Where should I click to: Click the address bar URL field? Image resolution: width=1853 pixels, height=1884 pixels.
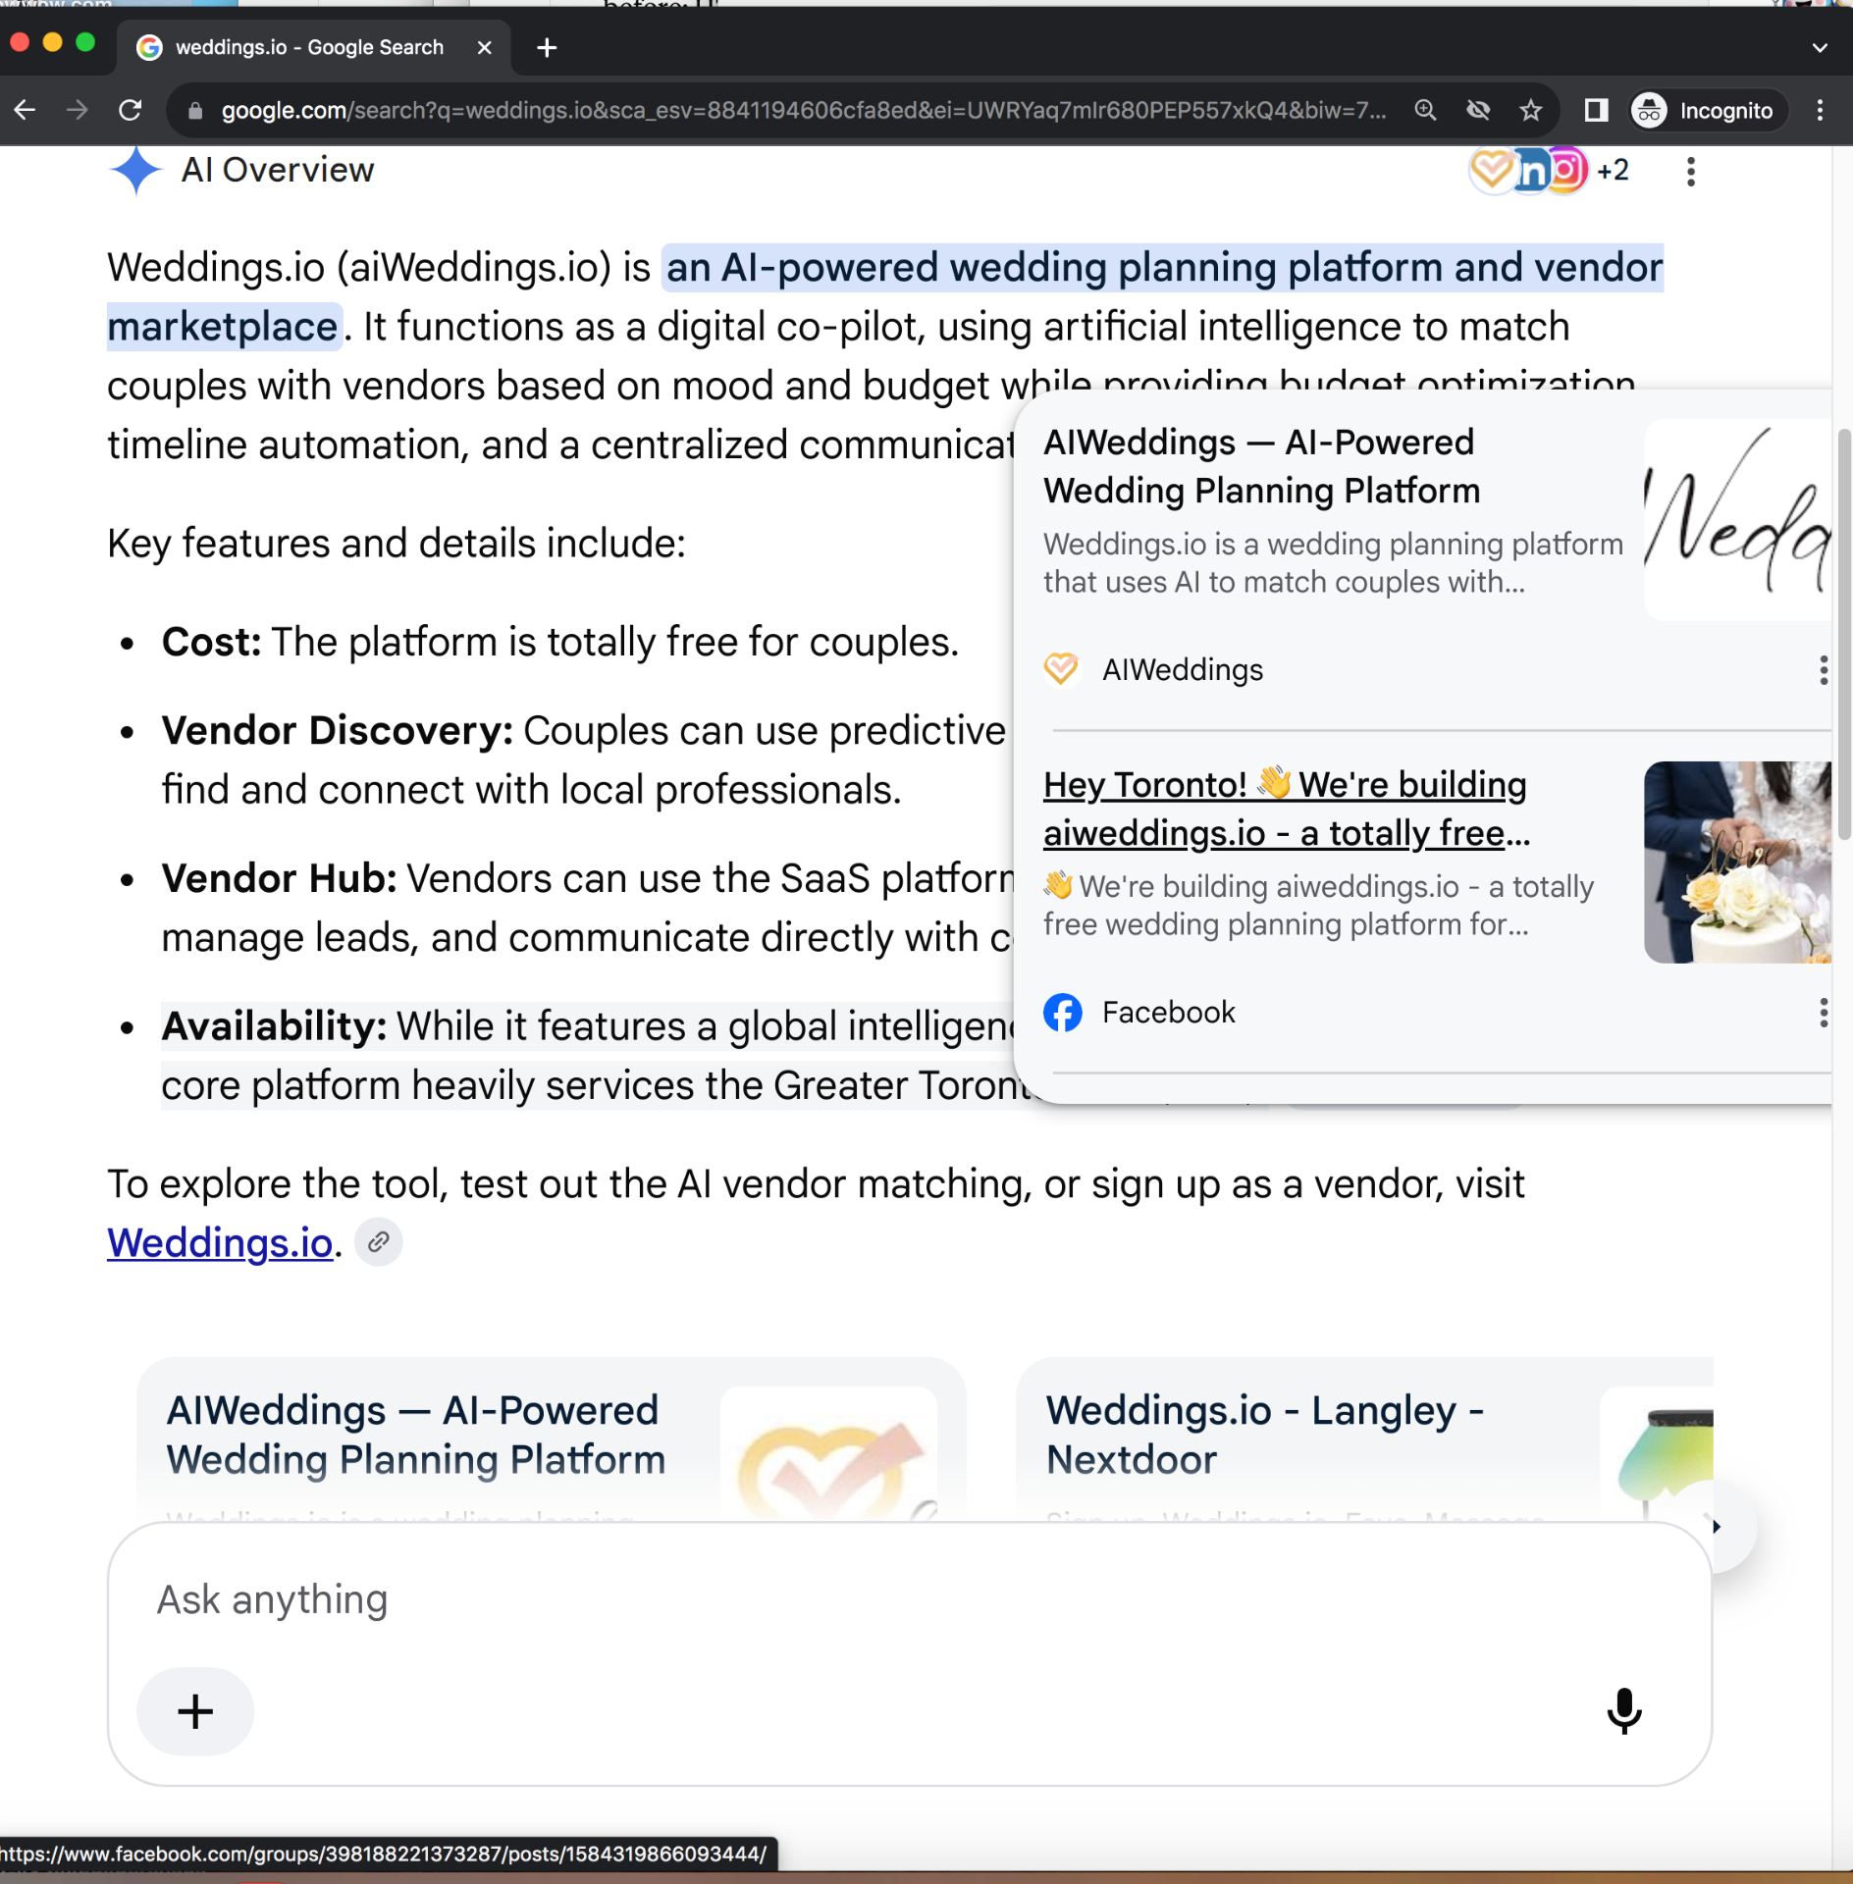803,110
